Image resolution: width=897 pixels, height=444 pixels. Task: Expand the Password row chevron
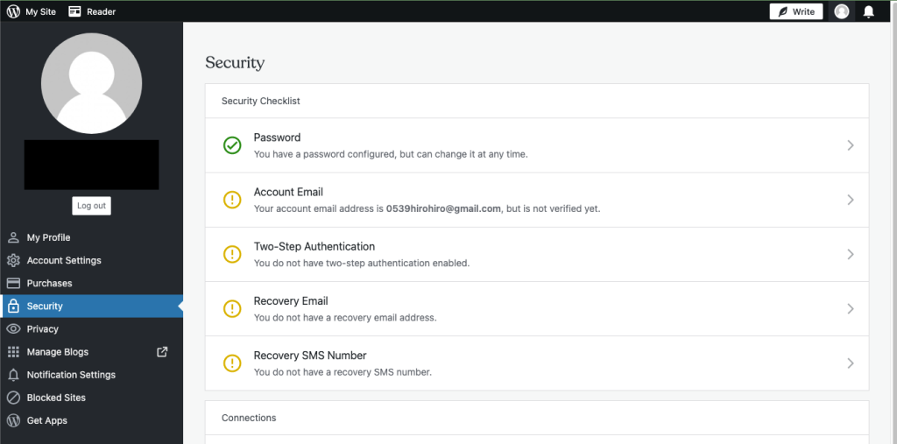point(851,145)
